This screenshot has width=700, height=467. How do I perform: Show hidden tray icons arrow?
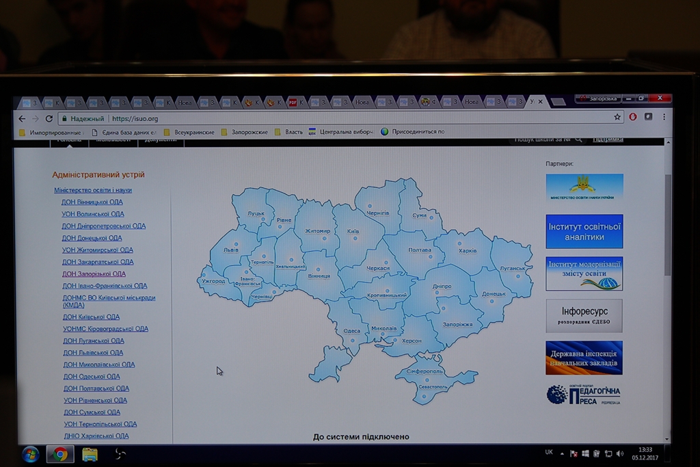[562, 453]
